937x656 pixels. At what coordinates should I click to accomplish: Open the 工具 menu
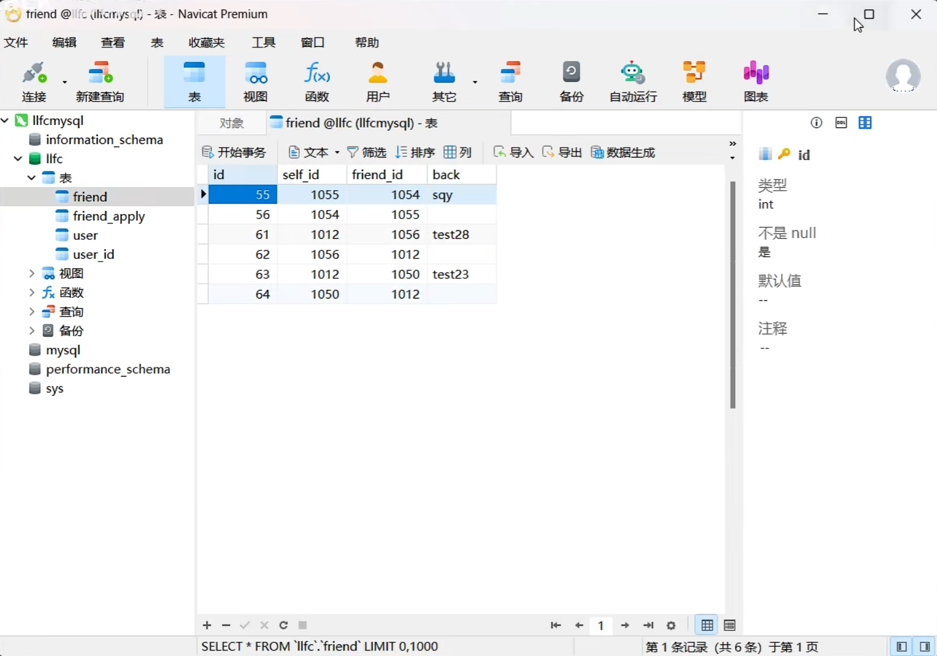pyautogui.click(x=263, y=42)
